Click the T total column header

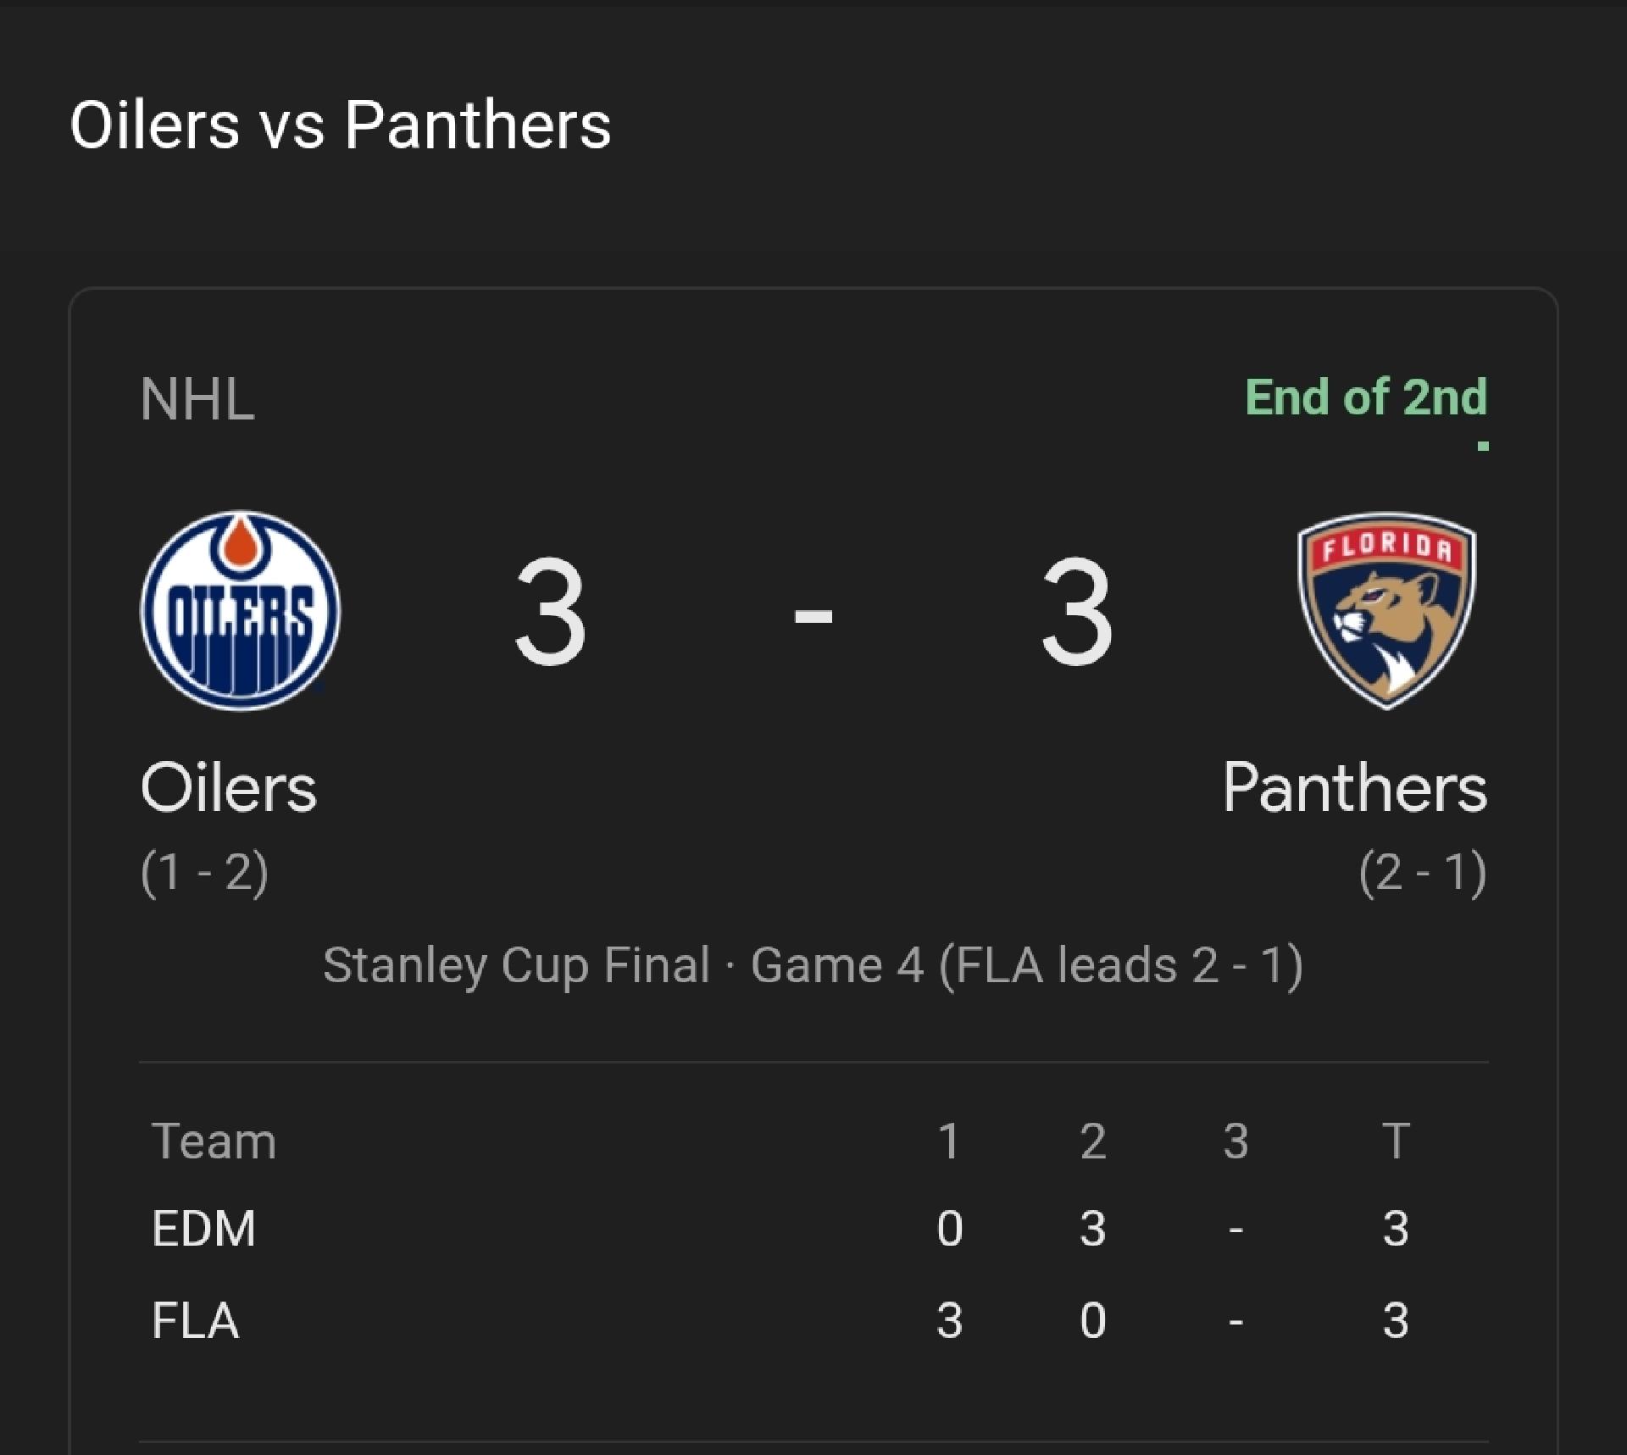tap(1396, 1141)
